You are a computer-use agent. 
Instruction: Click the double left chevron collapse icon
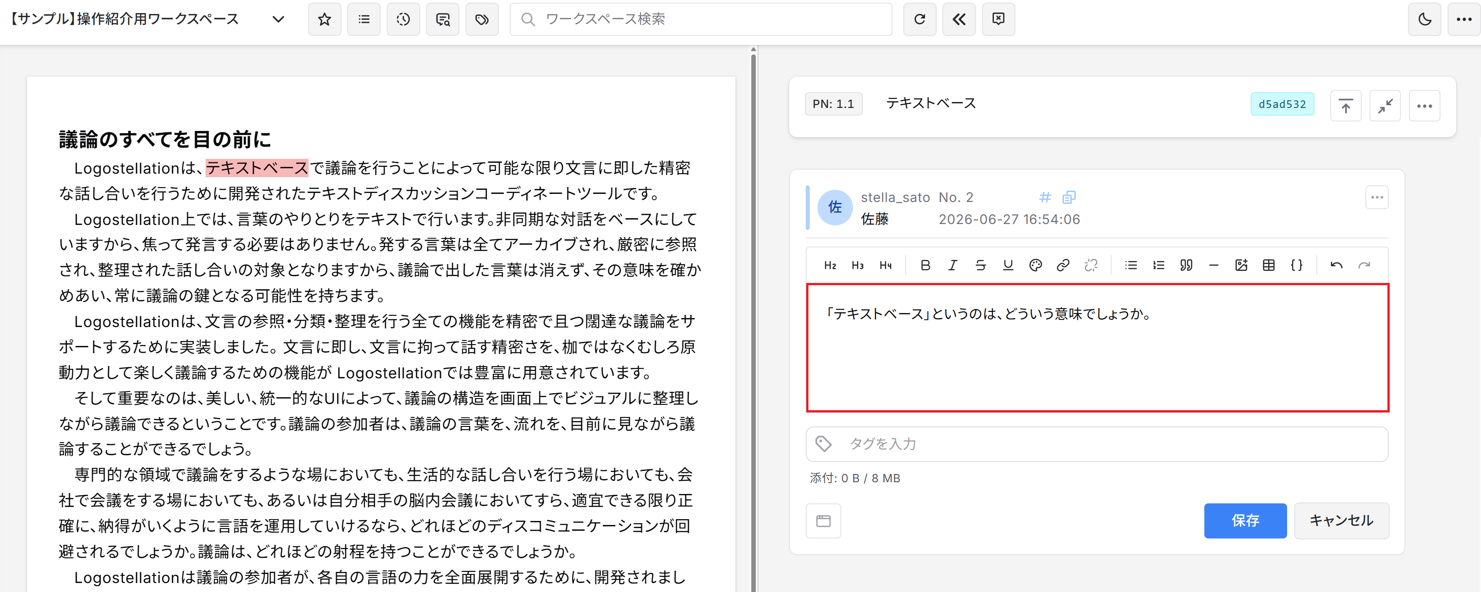pyautogui.click(x=959, y=19)
